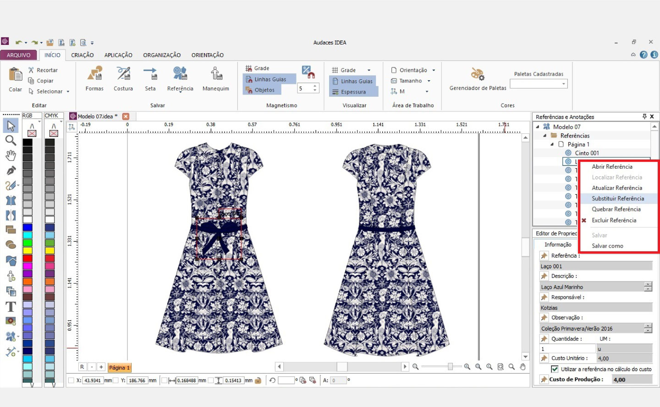The width and height of the screenshot is (660, 407).
Task: Tick the checkbox beside the X coordinate
Action: [x=71, y=380]
